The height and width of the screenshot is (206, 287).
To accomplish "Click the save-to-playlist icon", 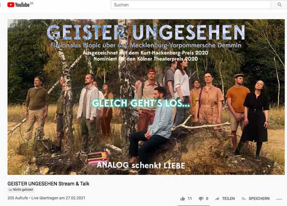I will pos(244,199).
